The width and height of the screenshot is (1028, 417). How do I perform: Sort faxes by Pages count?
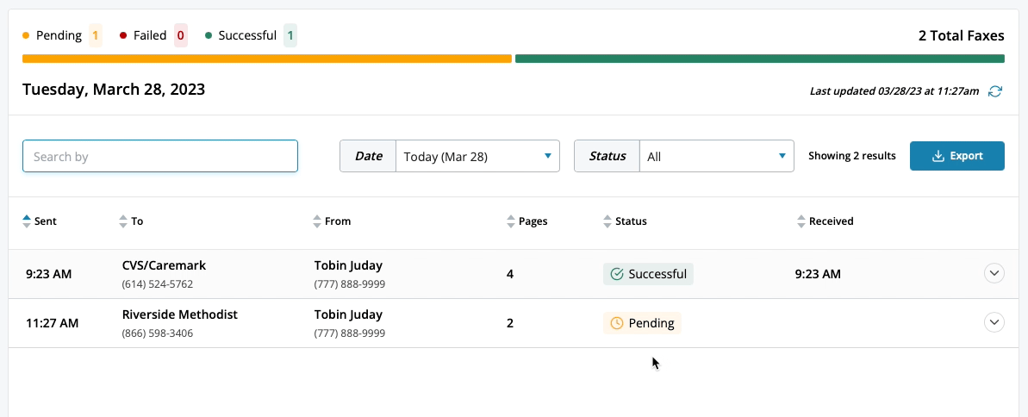[527, 221]
